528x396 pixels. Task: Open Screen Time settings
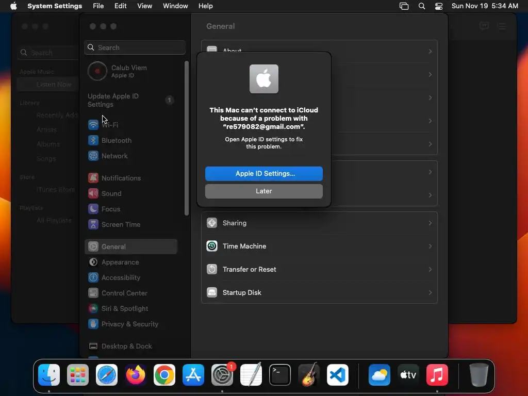[131, 224]
